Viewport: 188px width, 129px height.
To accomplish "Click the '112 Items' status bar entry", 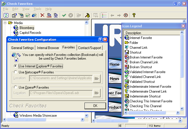I will click(155, 126).
